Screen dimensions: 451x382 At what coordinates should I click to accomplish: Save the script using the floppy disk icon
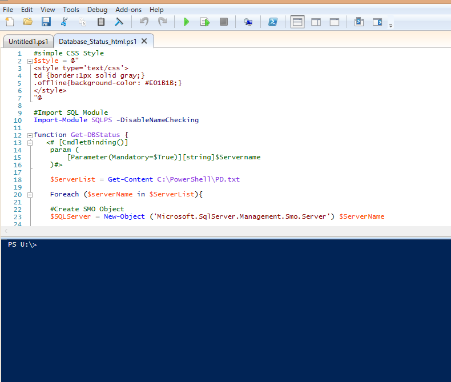pyautogui.click(x=46, y=22)
